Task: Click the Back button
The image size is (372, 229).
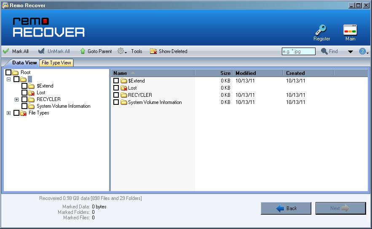Action: coord(286,208)
